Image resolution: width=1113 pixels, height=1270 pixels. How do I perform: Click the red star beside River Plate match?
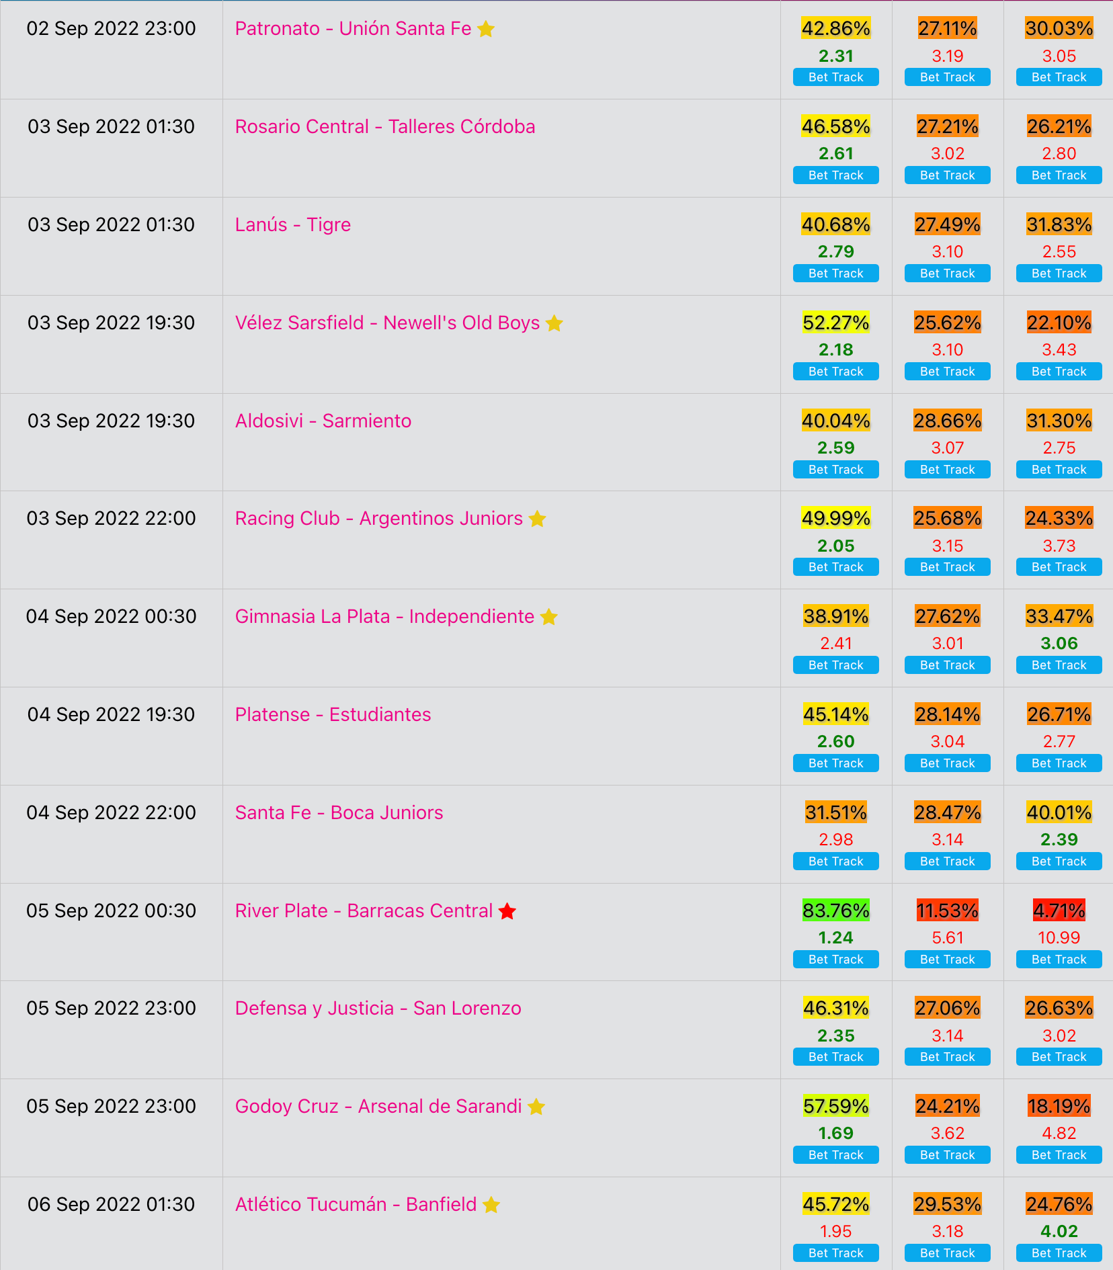[507, 911]
